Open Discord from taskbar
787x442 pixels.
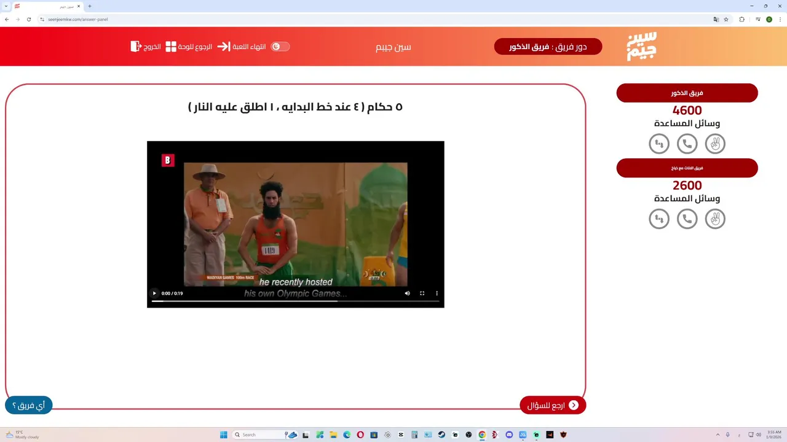click(509, 435)
